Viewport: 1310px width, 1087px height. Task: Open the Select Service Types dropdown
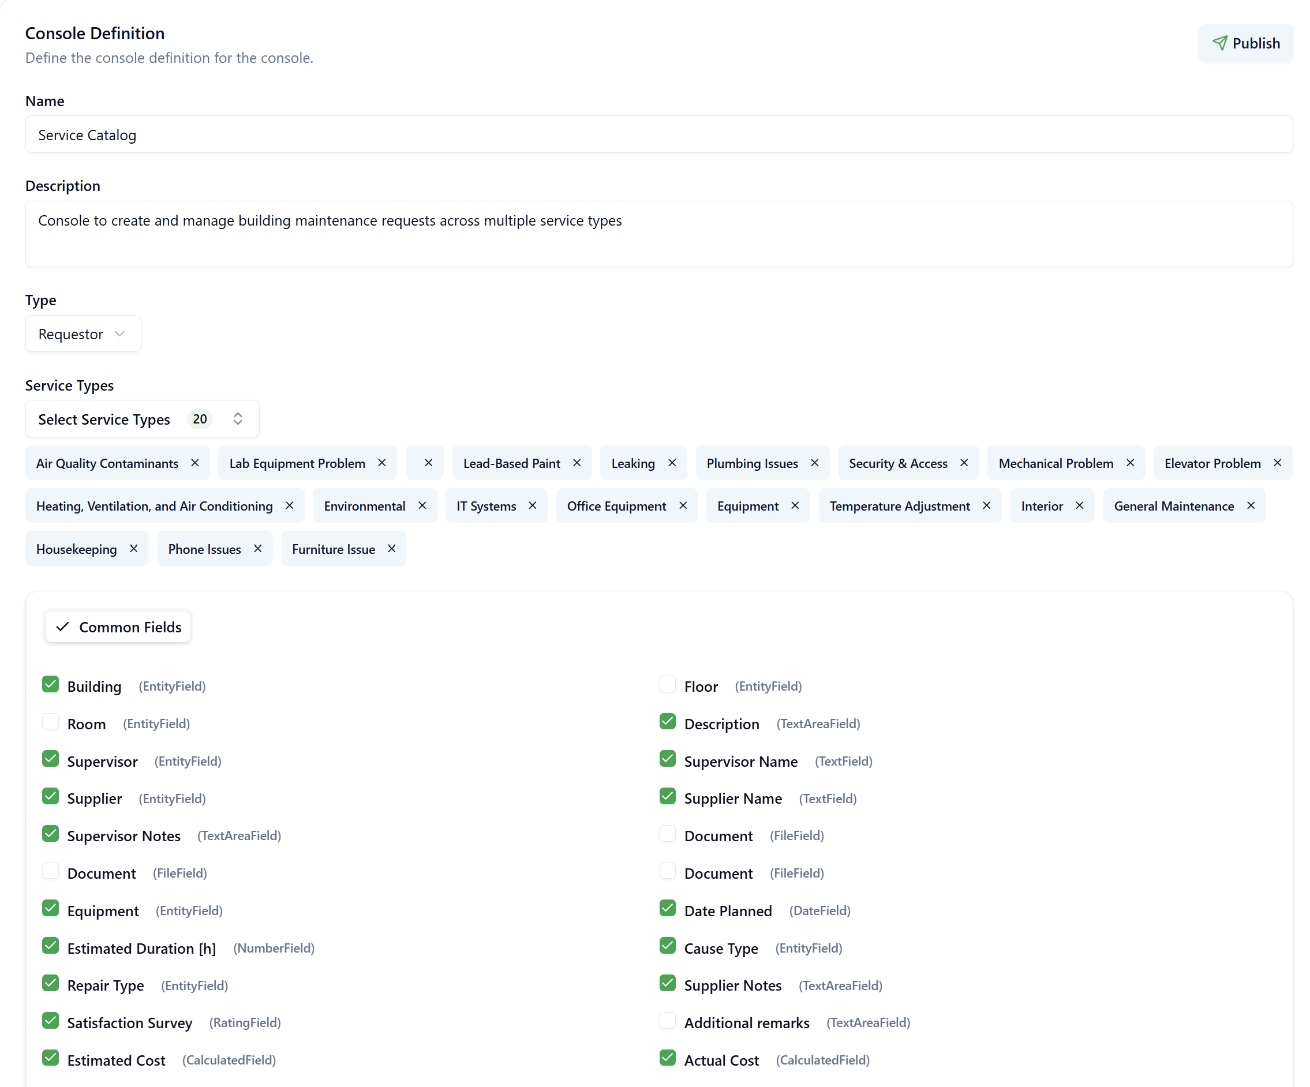142,419
